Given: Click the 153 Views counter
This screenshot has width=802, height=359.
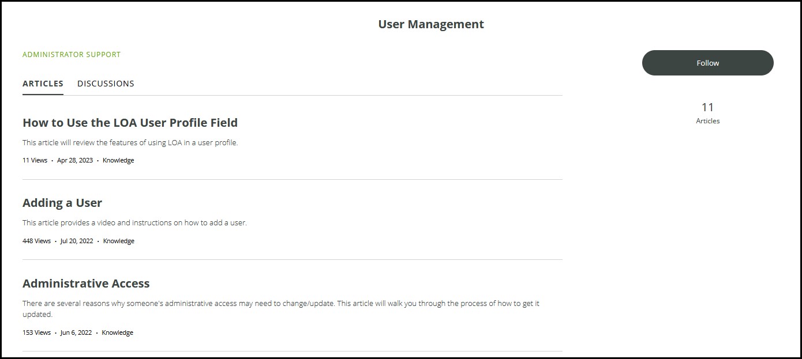Looking at the screenshot, I should [37, 332].
